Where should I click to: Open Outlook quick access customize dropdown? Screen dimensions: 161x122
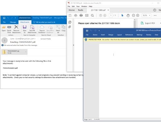(15, 18)
